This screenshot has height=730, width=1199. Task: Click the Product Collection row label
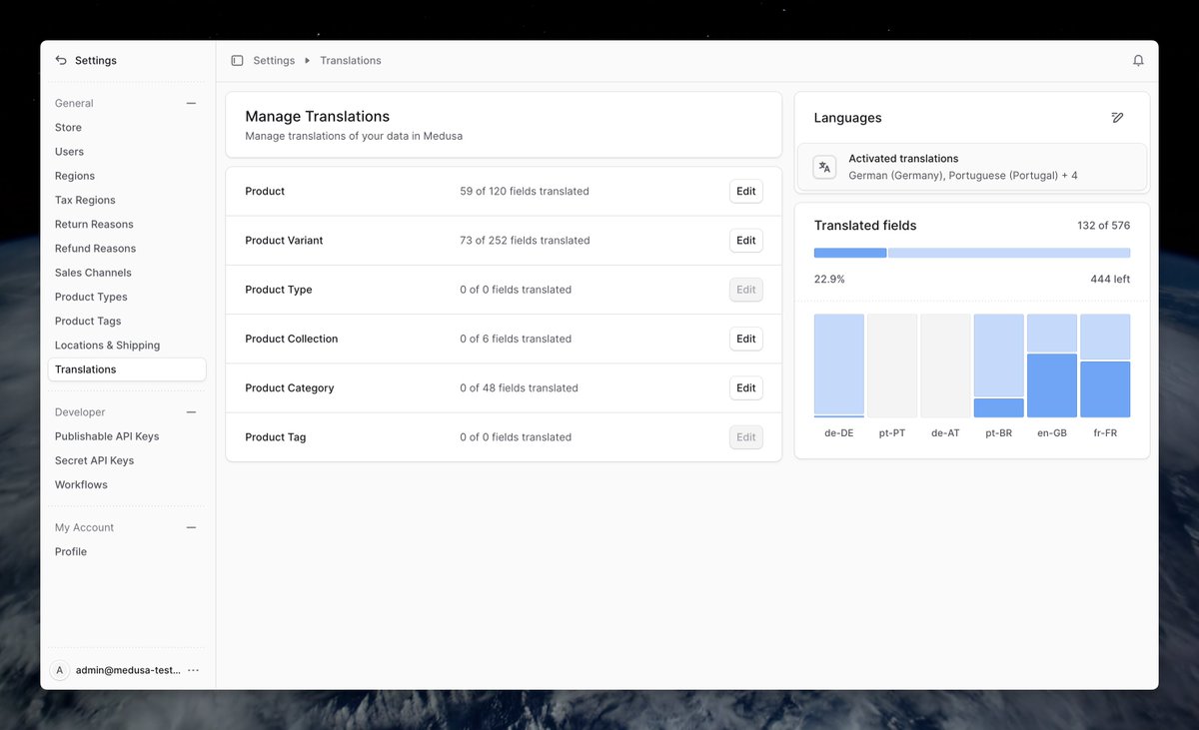(292, 340)
